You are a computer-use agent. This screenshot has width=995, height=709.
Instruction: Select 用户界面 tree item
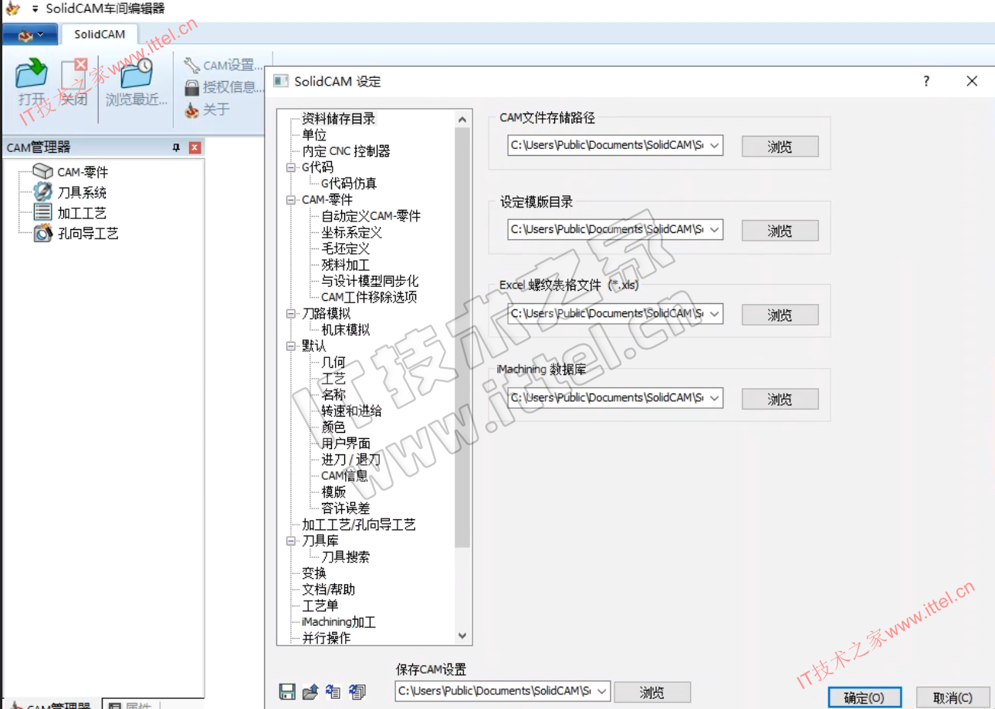[x=346, y=443]
